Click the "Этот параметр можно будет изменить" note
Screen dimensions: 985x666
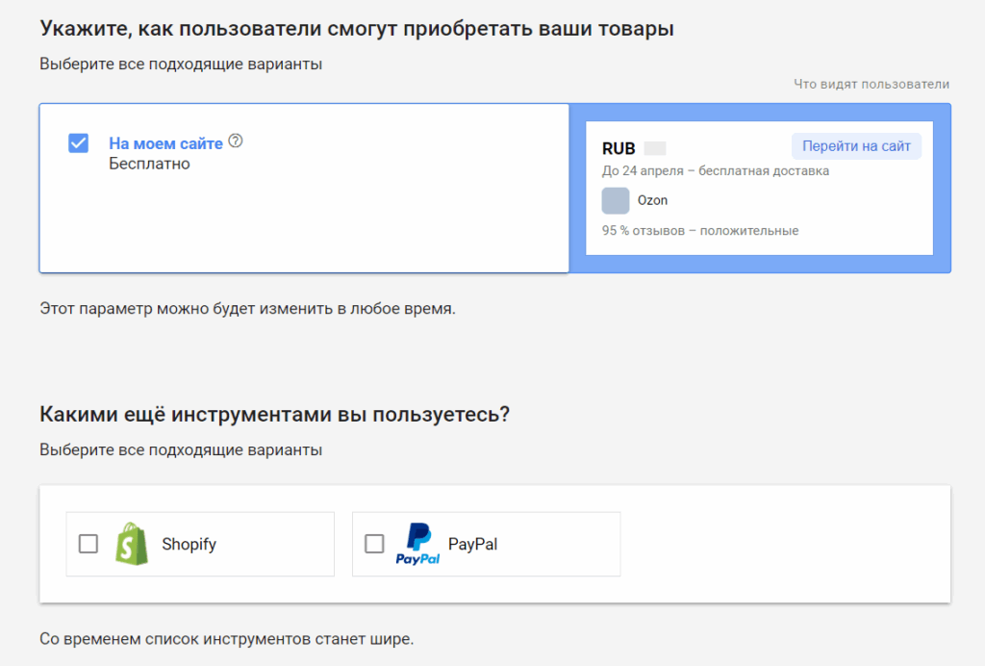(x=247, y=309)
